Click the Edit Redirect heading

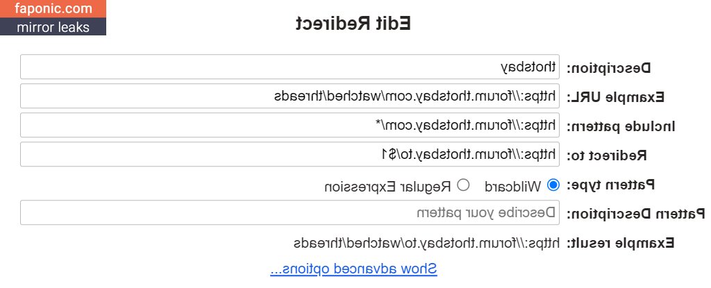[x=353, y=24]
